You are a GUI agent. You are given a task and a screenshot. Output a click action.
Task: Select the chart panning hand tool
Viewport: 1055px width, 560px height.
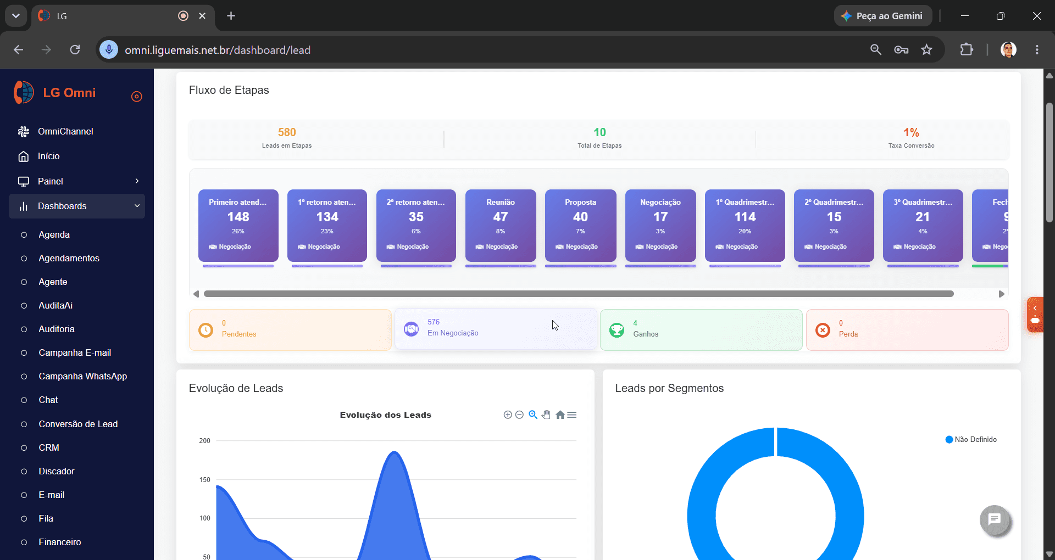tap(546, 415)
